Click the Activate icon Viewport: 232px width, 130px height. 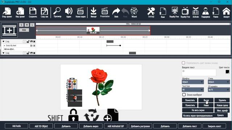coord(196,12)
